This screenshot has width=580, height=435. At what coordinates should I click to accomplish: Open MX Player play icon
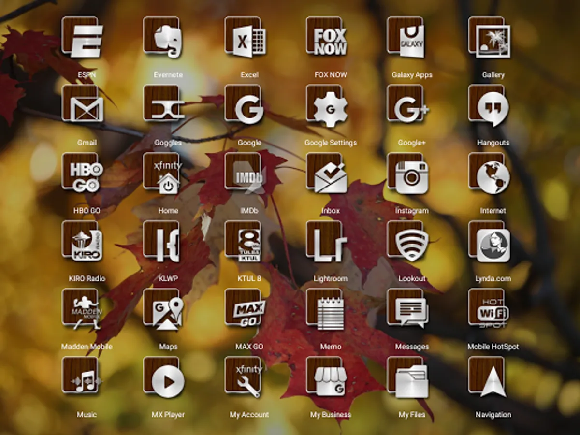coord(163,378)
